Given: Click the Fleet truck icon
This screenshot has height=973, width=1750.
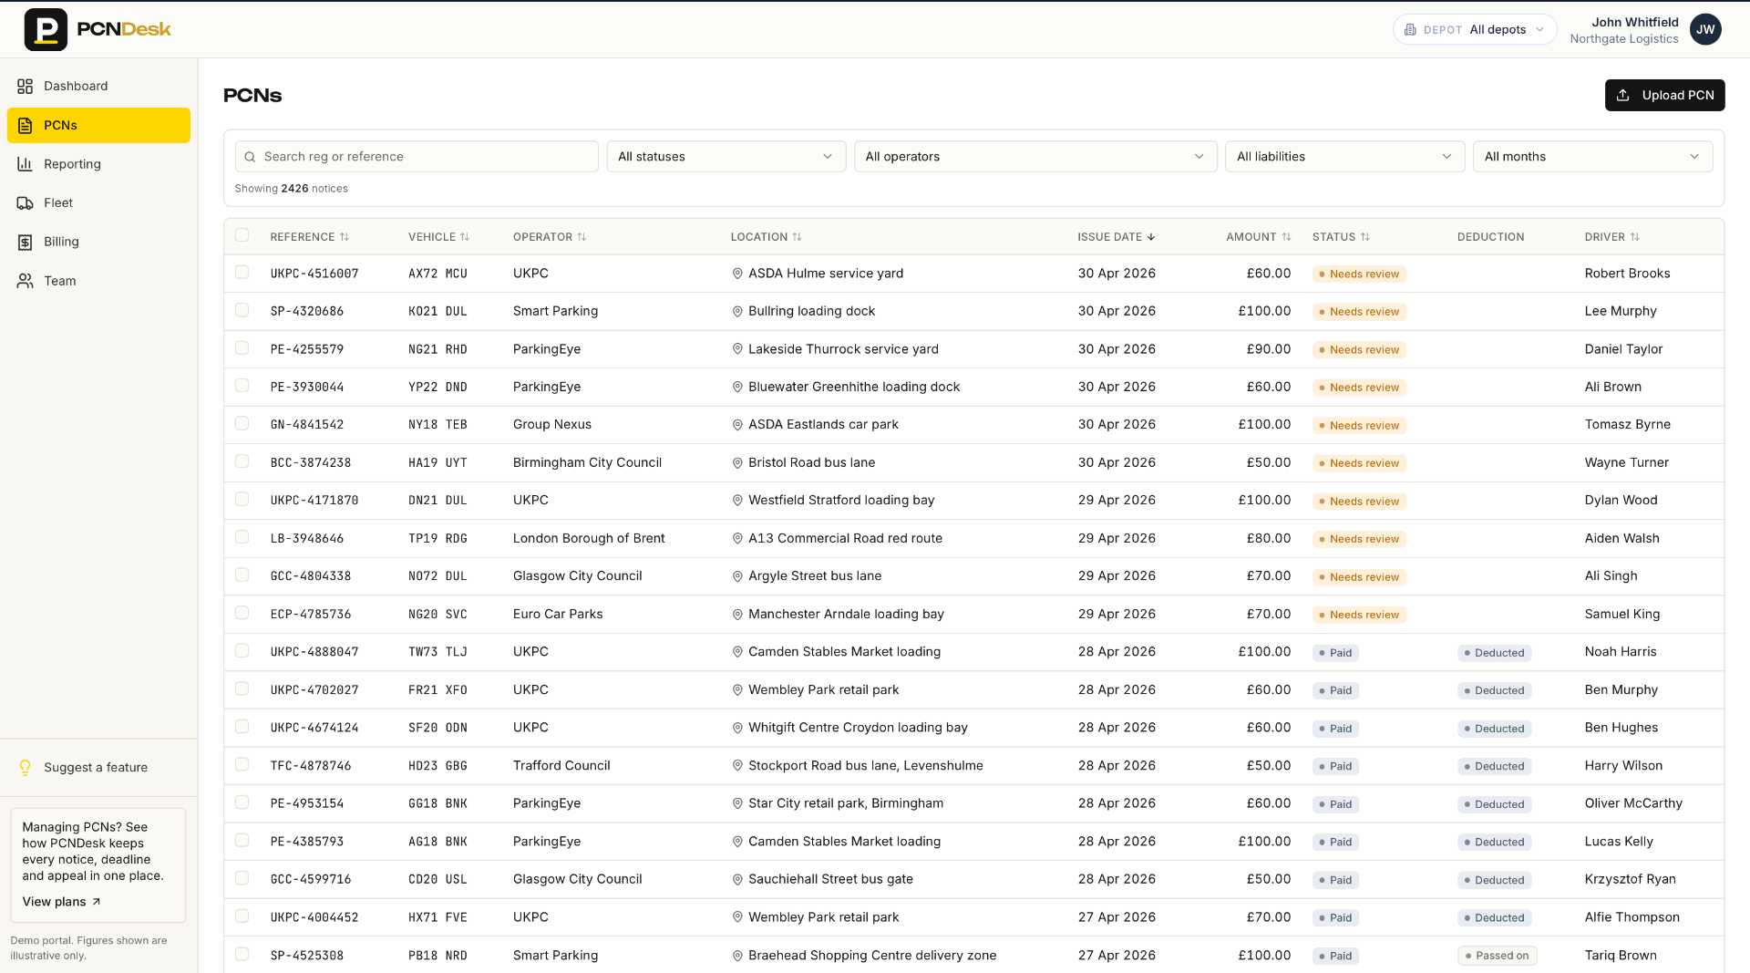Looking at the screenshot, I should 26,202.
